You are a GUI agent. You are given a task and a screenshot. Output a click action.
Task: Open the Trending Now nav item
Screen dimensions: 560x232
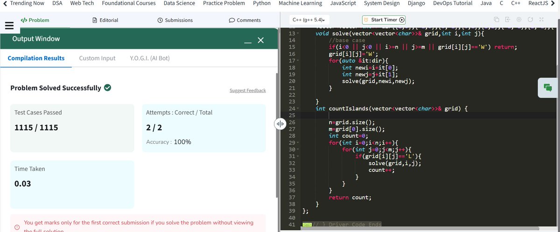click(27, 3)
